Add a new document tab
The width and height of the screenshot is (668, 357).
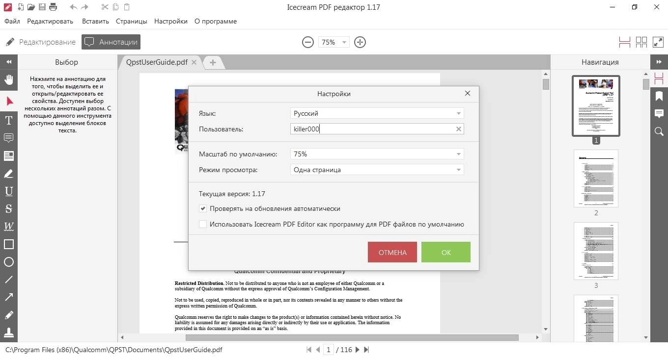coord(213,62)
